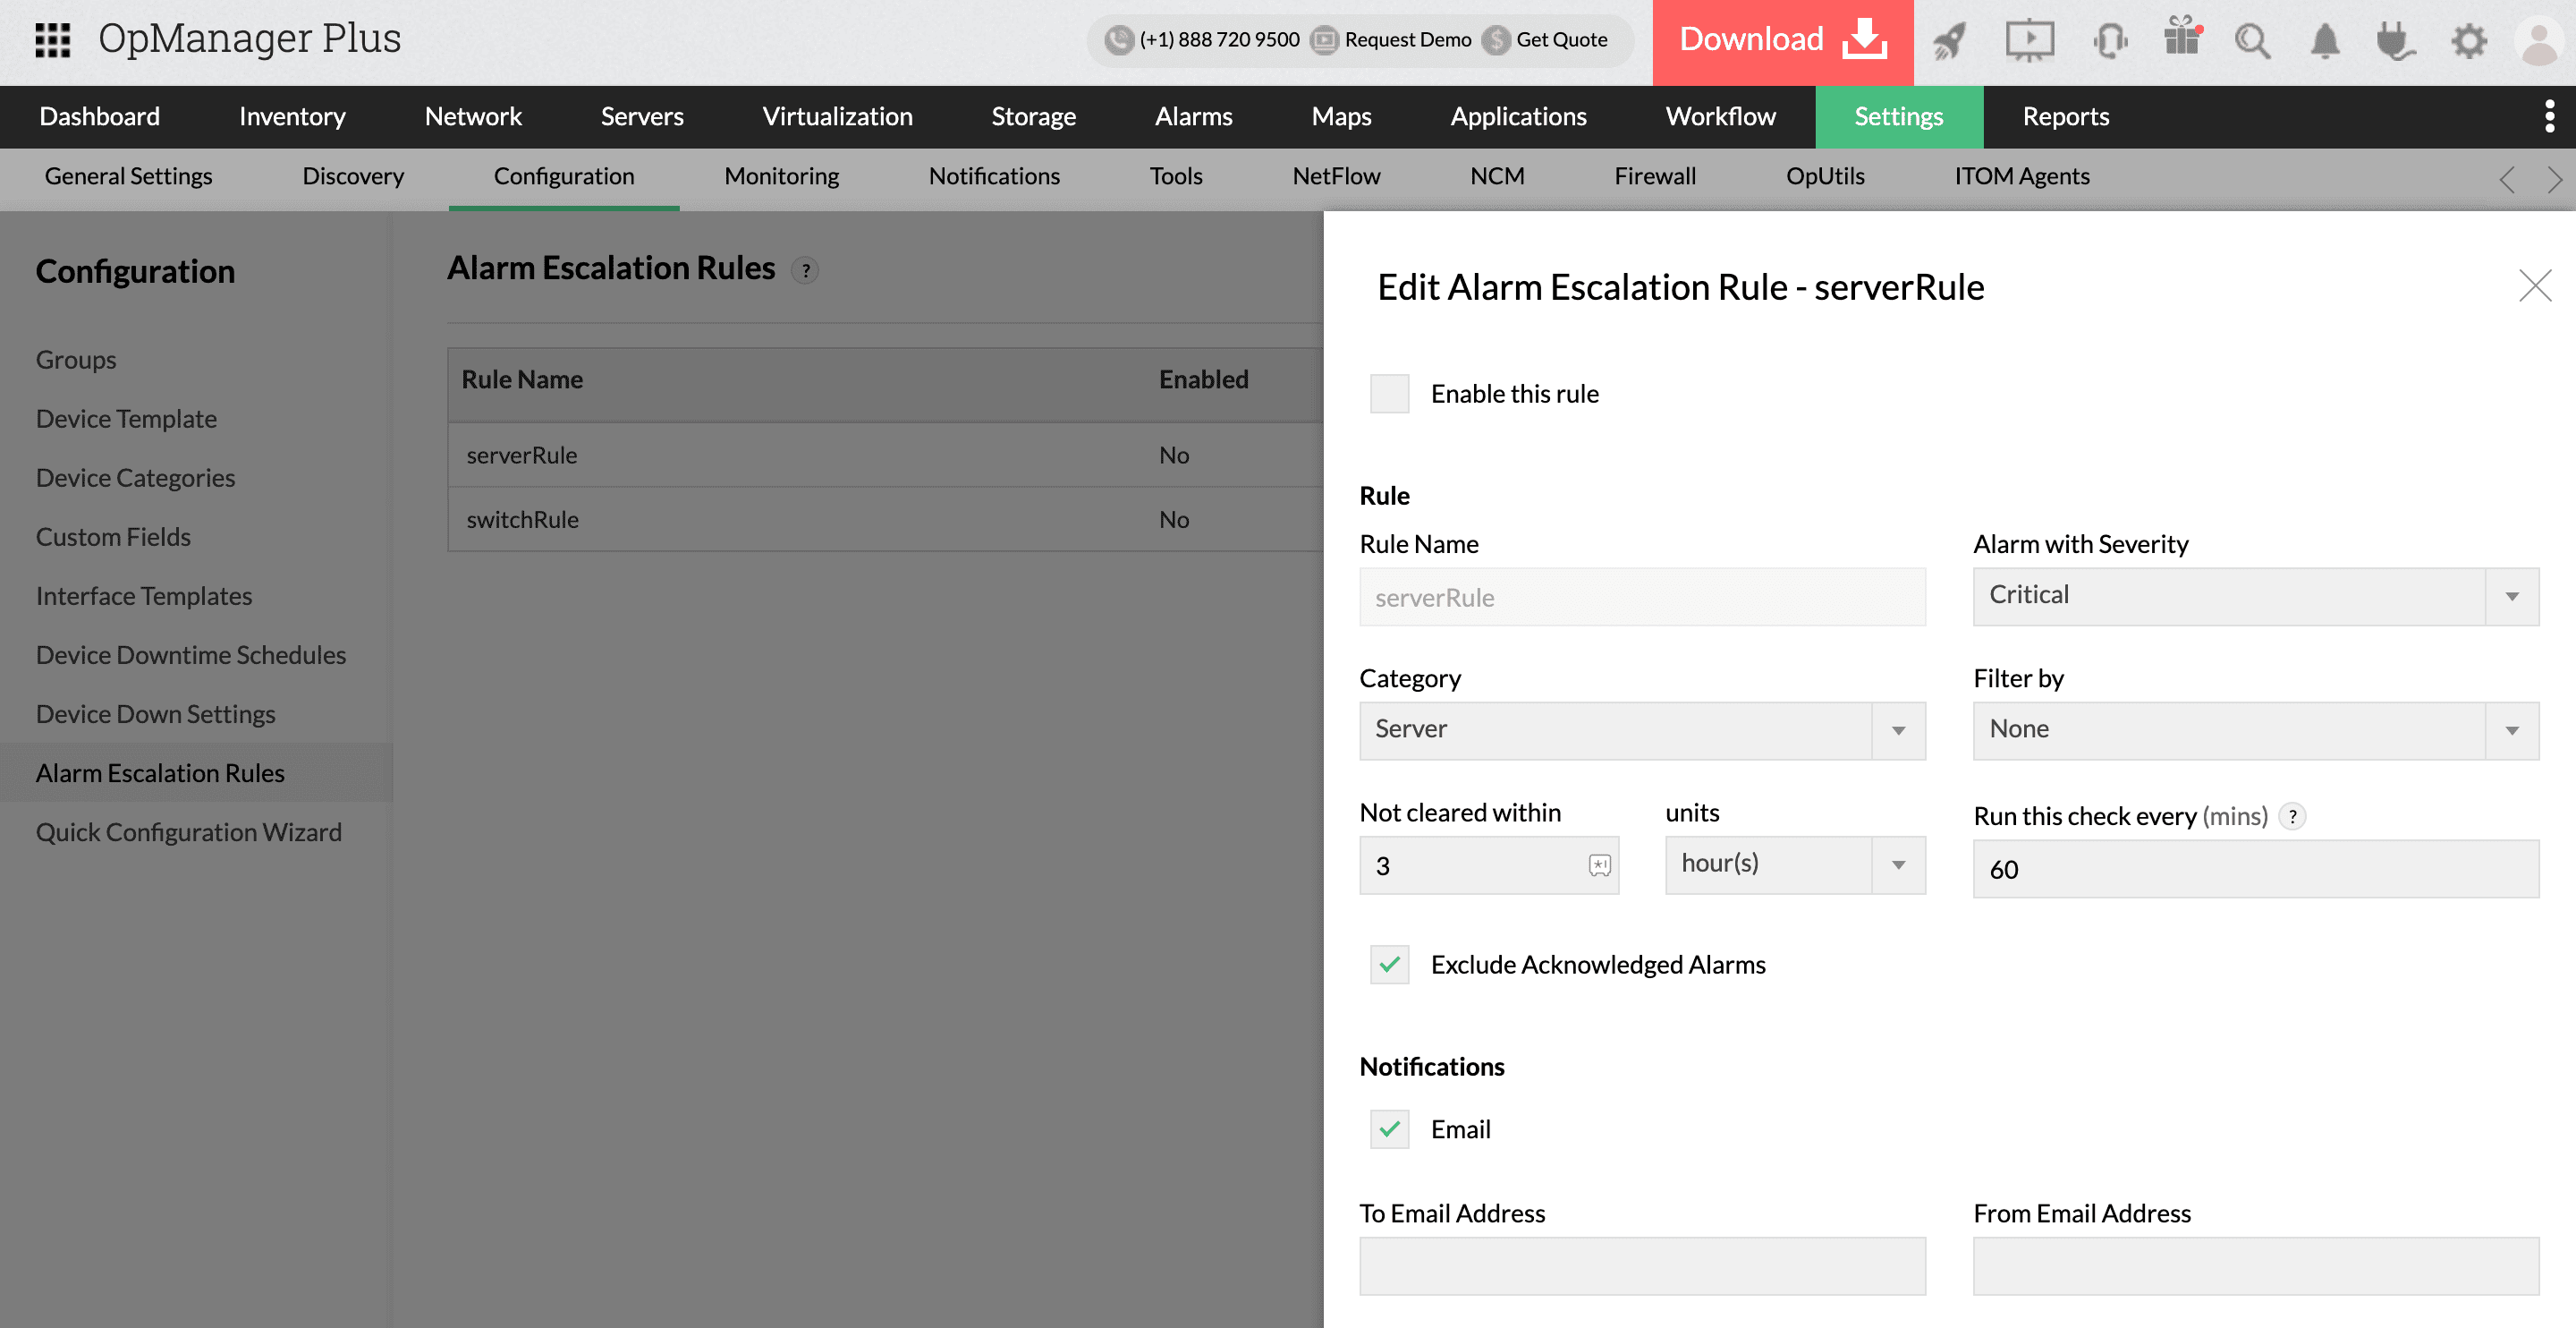Screen dimensions: 2576x1328
Task: Open the gear settings icon
Action: [x=2469, y=41]
